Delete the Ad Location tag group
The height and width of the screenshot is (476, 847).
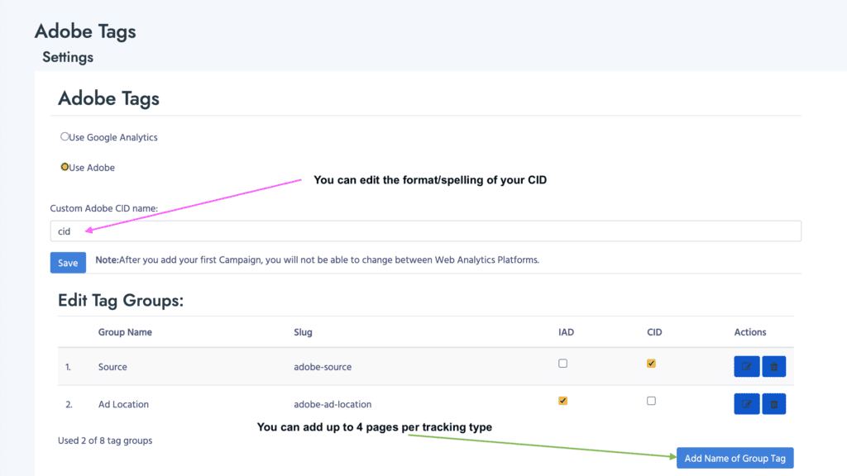(774, 404)
